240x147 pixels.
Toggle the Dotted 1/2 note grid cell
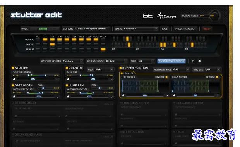click(38, 45)
